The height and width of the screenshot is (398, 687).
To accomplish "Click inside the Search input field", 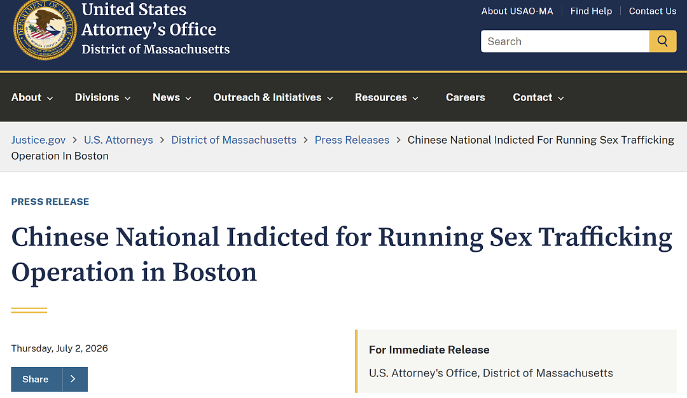I will coord(565,41).
